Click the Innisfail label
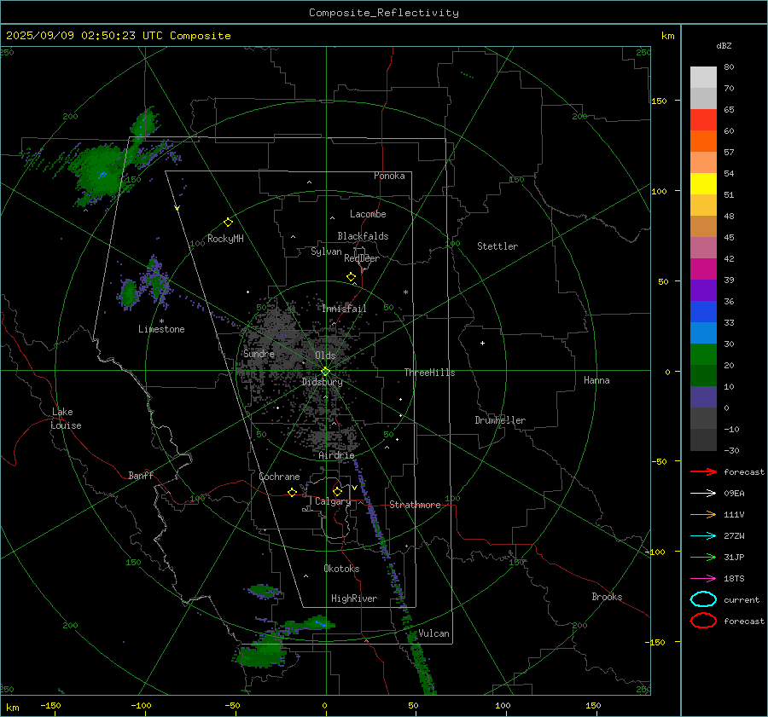Screen dimensions: 768x717 pyautogui.click(x=344, y=309)
